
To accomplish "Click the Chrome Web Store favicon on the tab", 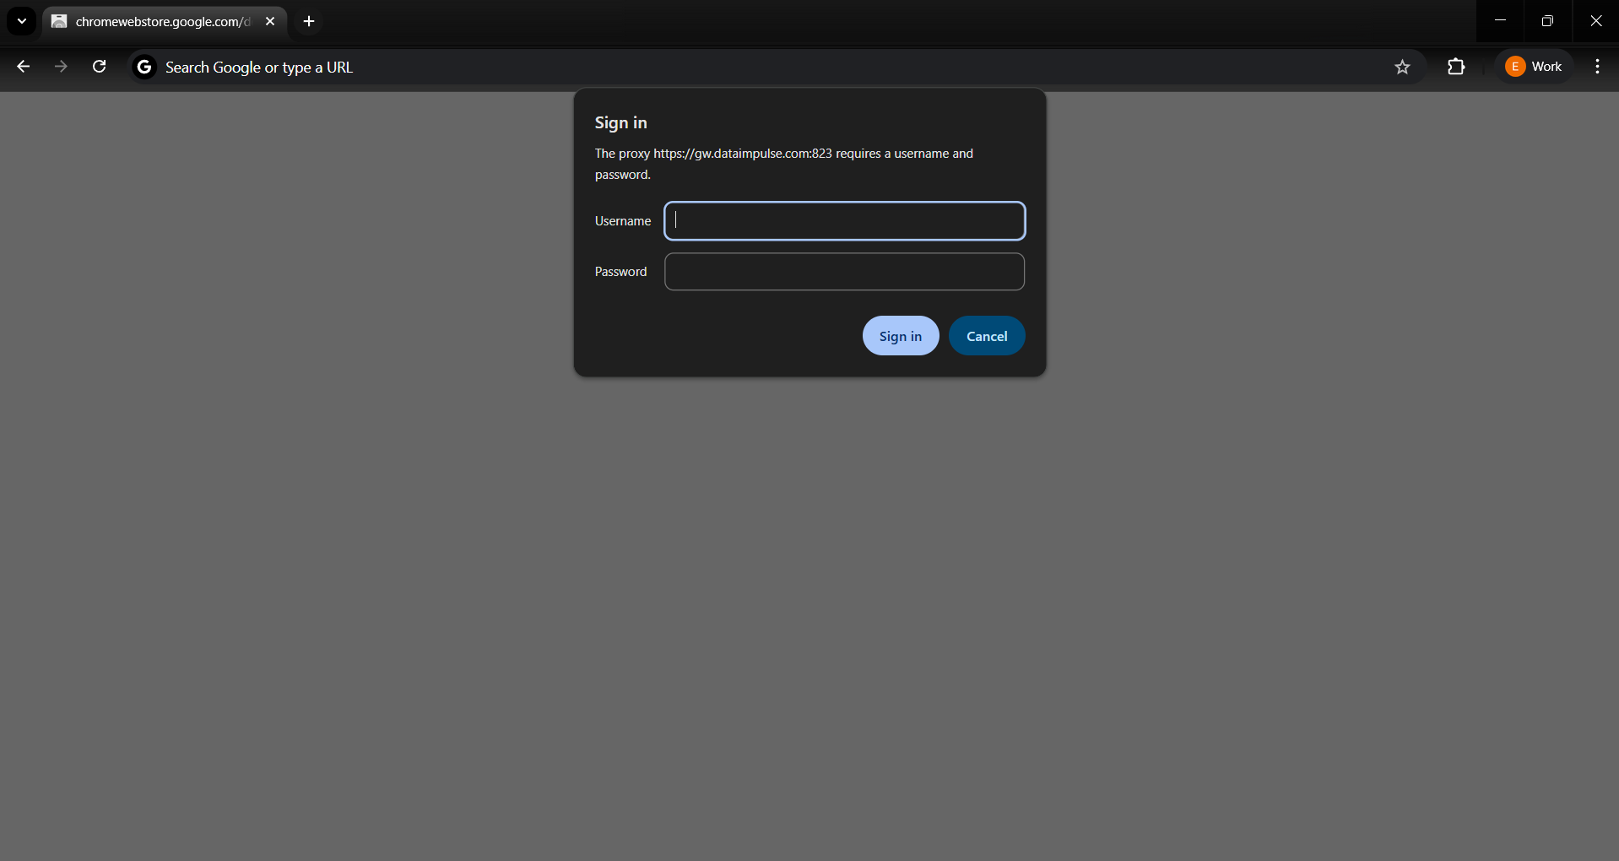I will tap(58, 21).
